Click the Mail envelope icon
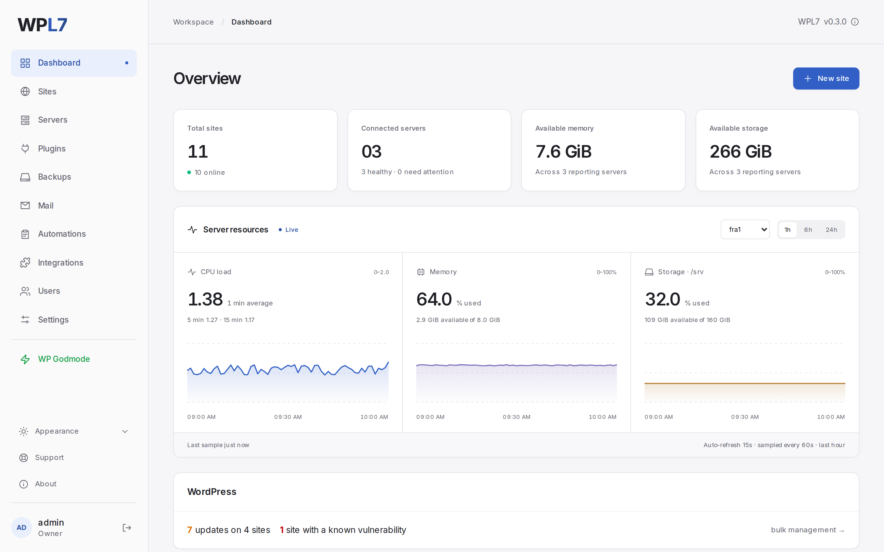This screenshot has width=884, height=552. click(x=25, y=205)
